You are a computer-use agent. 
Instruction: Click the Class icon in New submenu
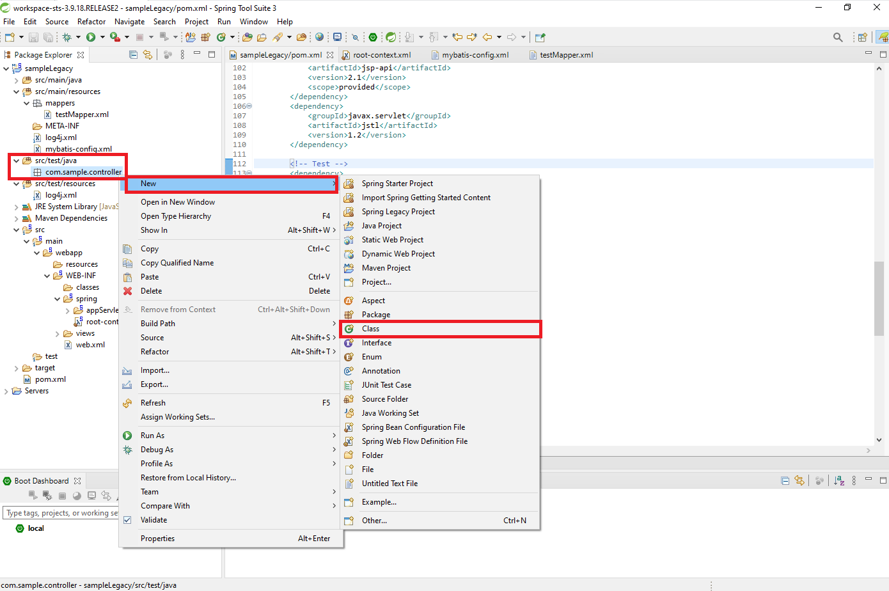tap(349, 329)
